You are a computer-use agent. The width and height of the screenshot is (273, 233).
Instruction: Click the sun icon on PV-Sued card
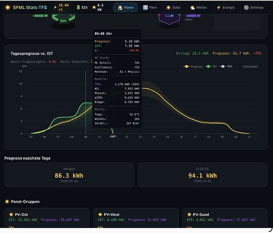(189, 214)
